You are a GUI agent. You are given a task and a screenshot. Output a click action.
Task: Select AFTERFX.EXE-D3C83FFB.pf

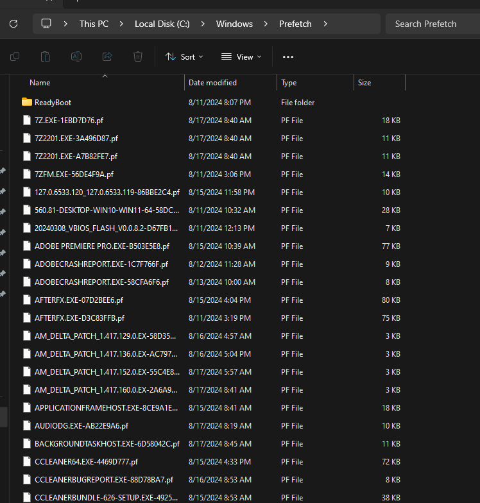pyautogui.click(x=80, y=318)
